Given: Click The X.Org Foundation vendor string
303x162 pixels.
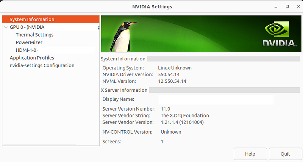Looking at the screenshot, I should 185,116.
